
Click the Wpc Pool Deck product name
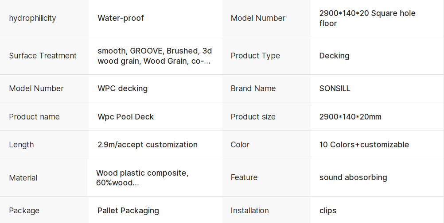(125, 117)
